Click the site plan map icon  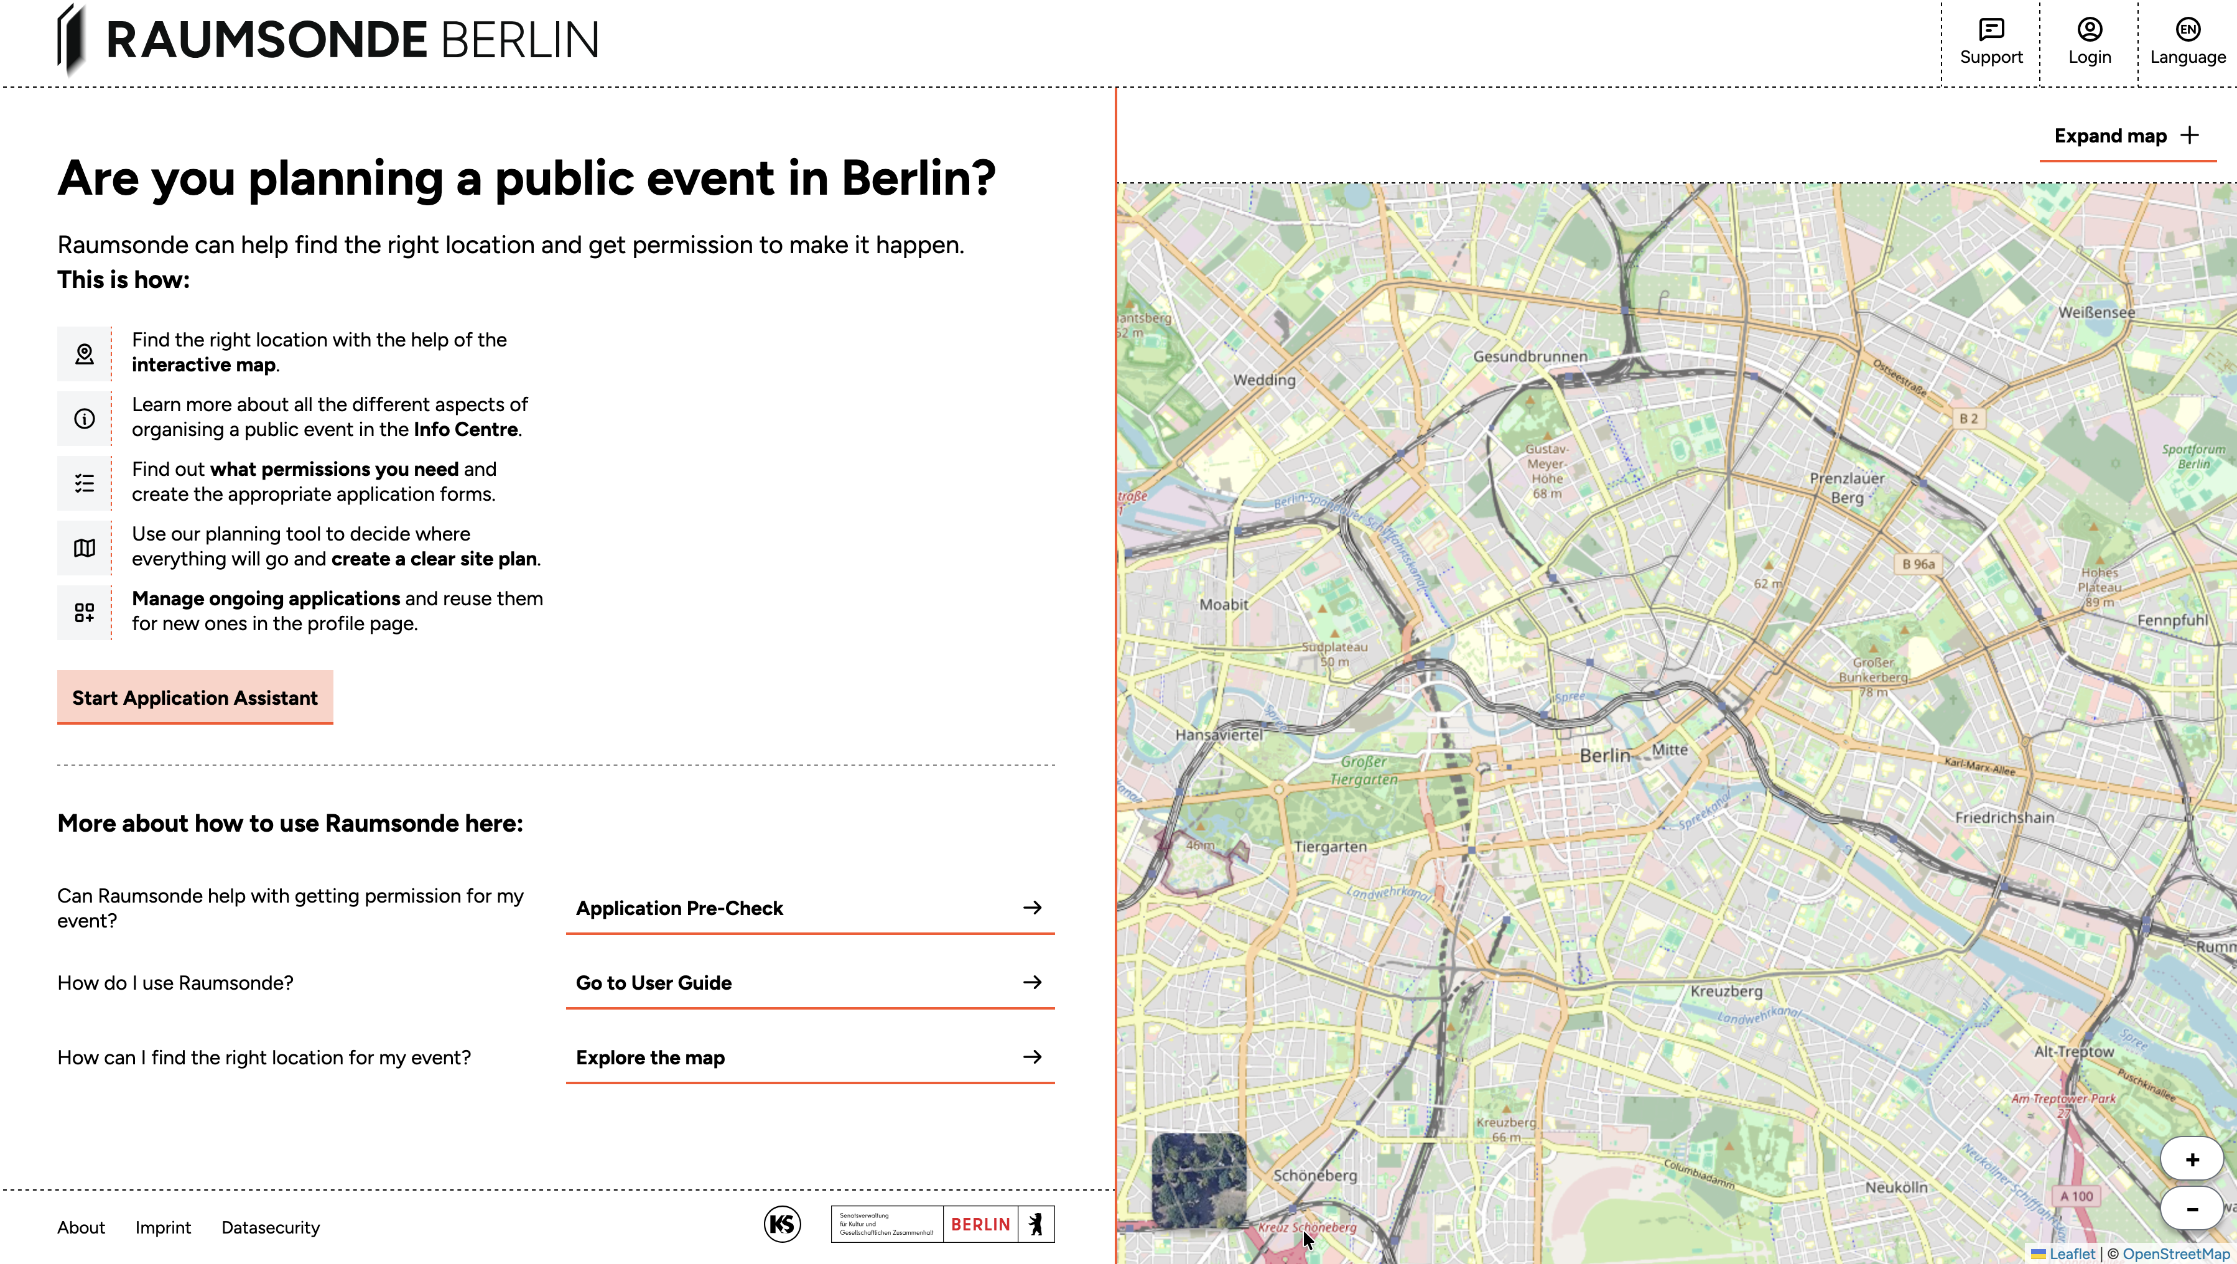[84, 548]
